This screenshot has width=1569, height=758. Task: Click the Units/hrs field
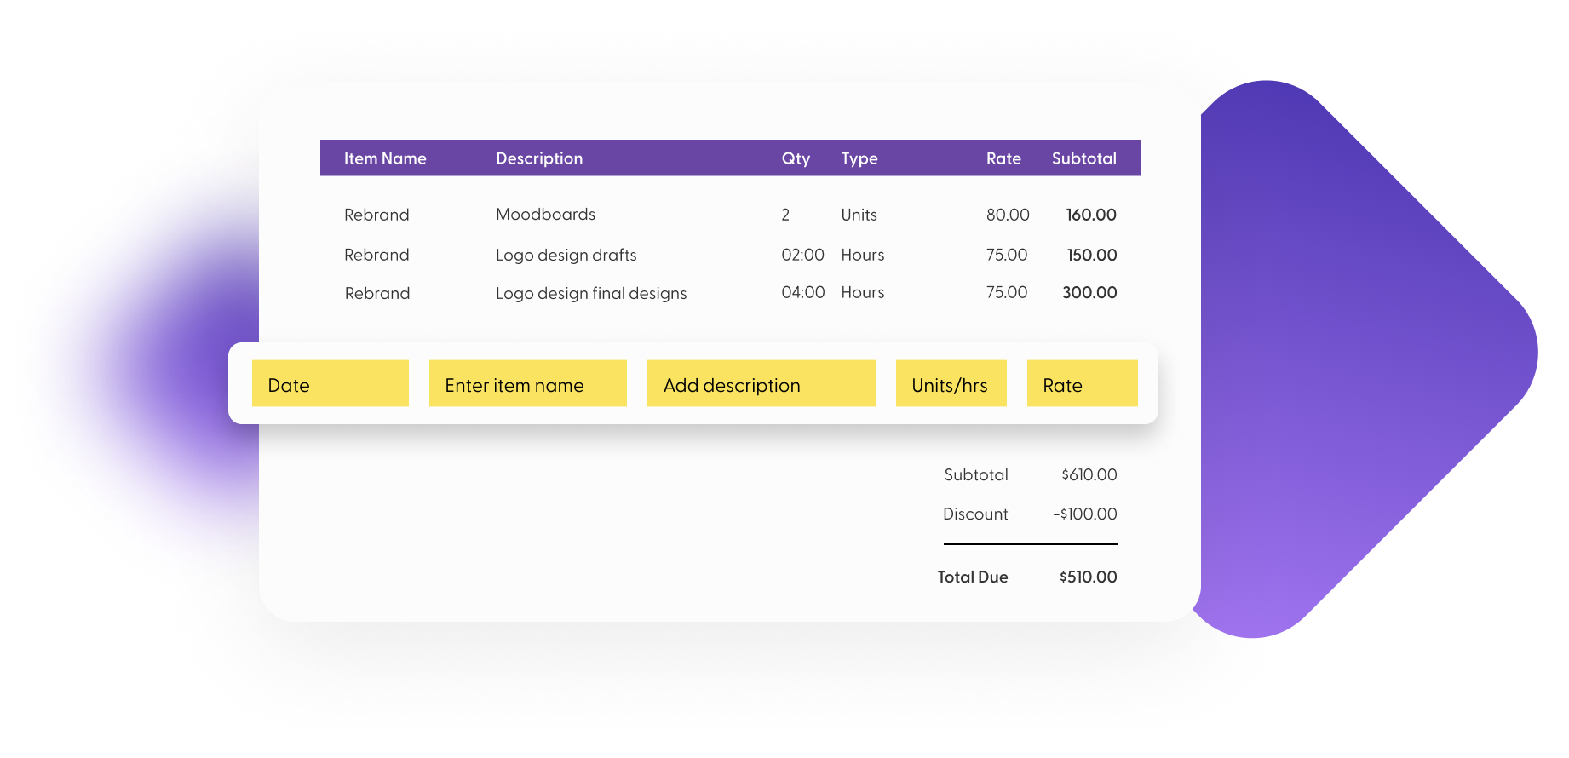pyautogui.click(x=951, y=383)
